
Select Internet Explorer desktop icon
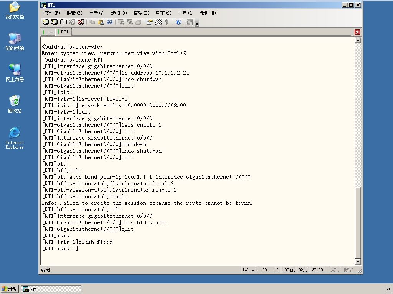tap(15, 138)
